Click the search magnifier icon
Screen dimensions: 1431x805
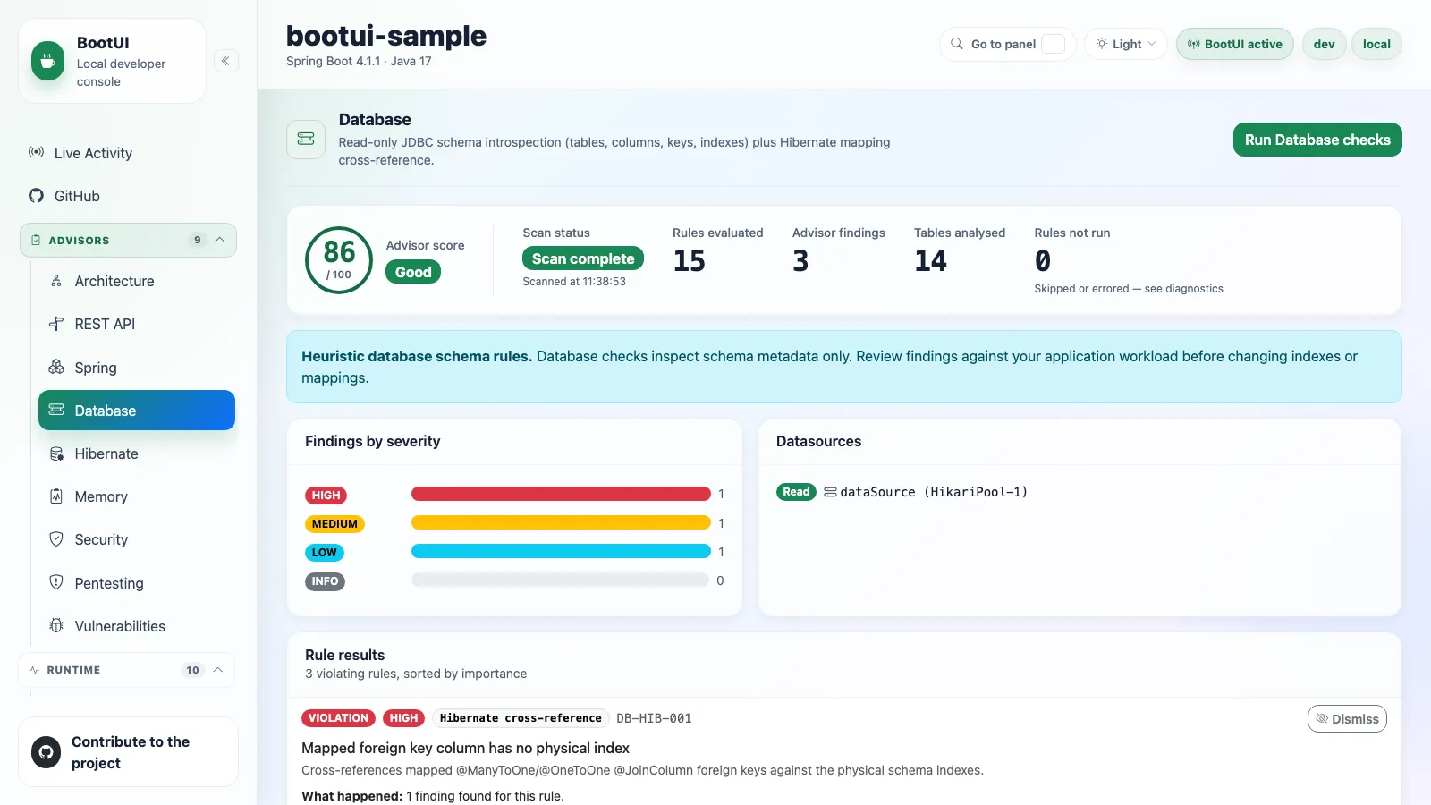point(957,44)
